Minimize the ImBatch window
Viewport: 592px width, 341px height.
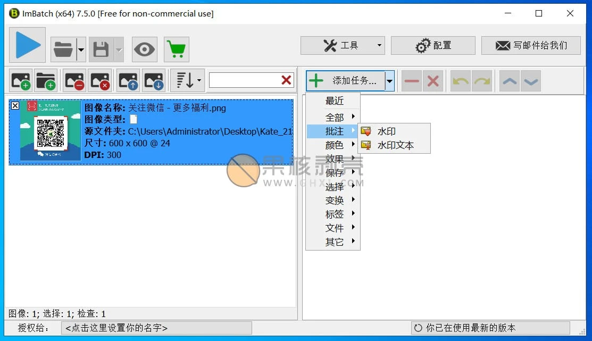508,14
